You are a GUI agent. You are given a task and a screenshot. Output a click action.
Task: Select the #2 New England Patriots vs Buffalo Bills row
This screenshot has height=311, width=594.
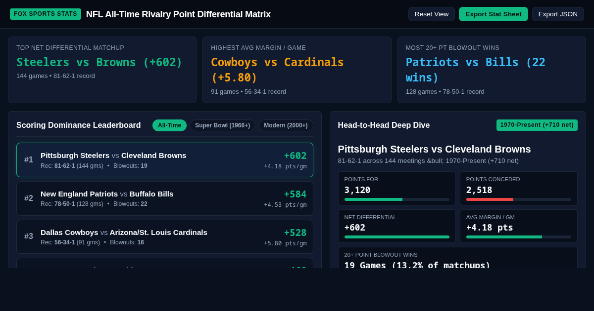[x=165, y=198]
